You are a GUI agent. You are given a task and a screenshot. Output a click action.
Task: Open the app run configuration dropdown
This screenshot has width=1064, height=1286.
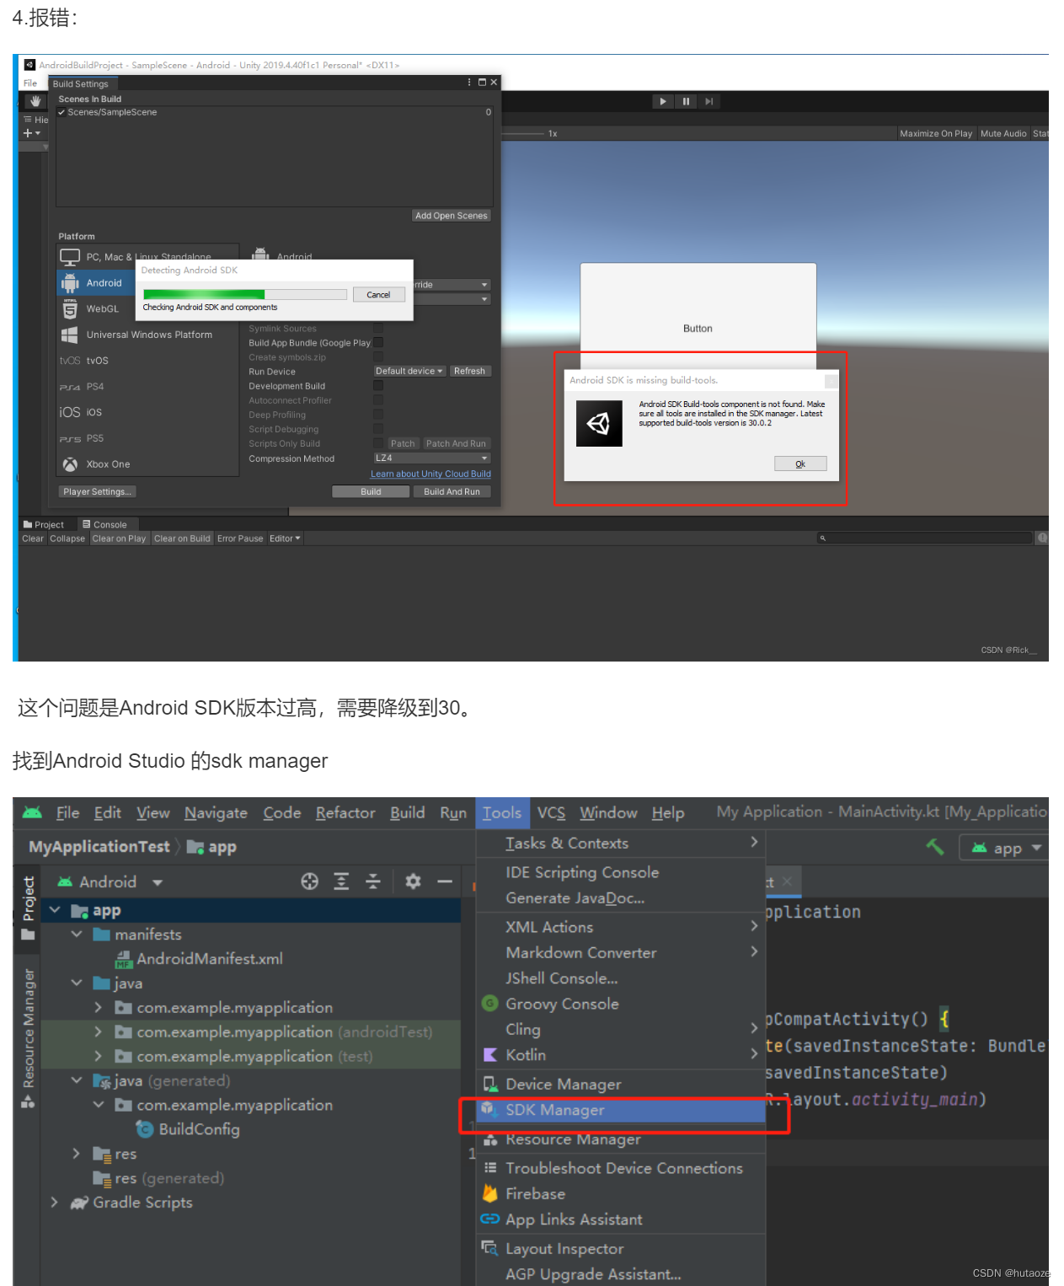(1004, 848)
